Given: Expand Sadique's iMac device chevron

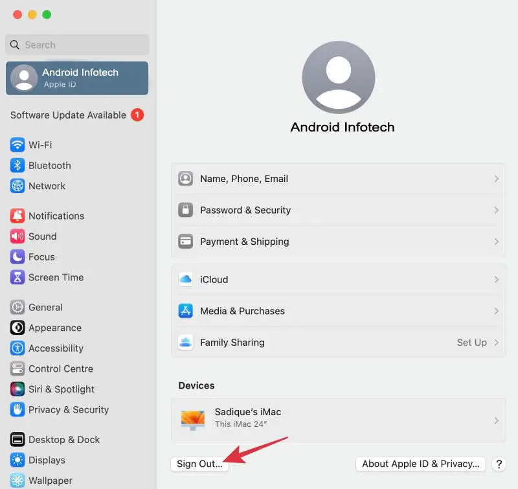Looking at the screenshot, I should [x=496, y=420].
